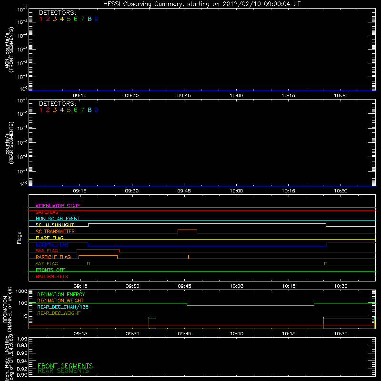This screenshot has width=381, height=381.
Task: Click the ATTENUATOR_STATE flag label
Action: [x=58, y=206]
